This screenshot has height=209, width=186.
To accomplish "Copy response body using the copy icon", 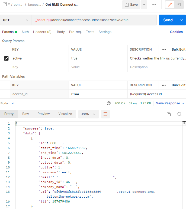I will click(x=169, y=114).
